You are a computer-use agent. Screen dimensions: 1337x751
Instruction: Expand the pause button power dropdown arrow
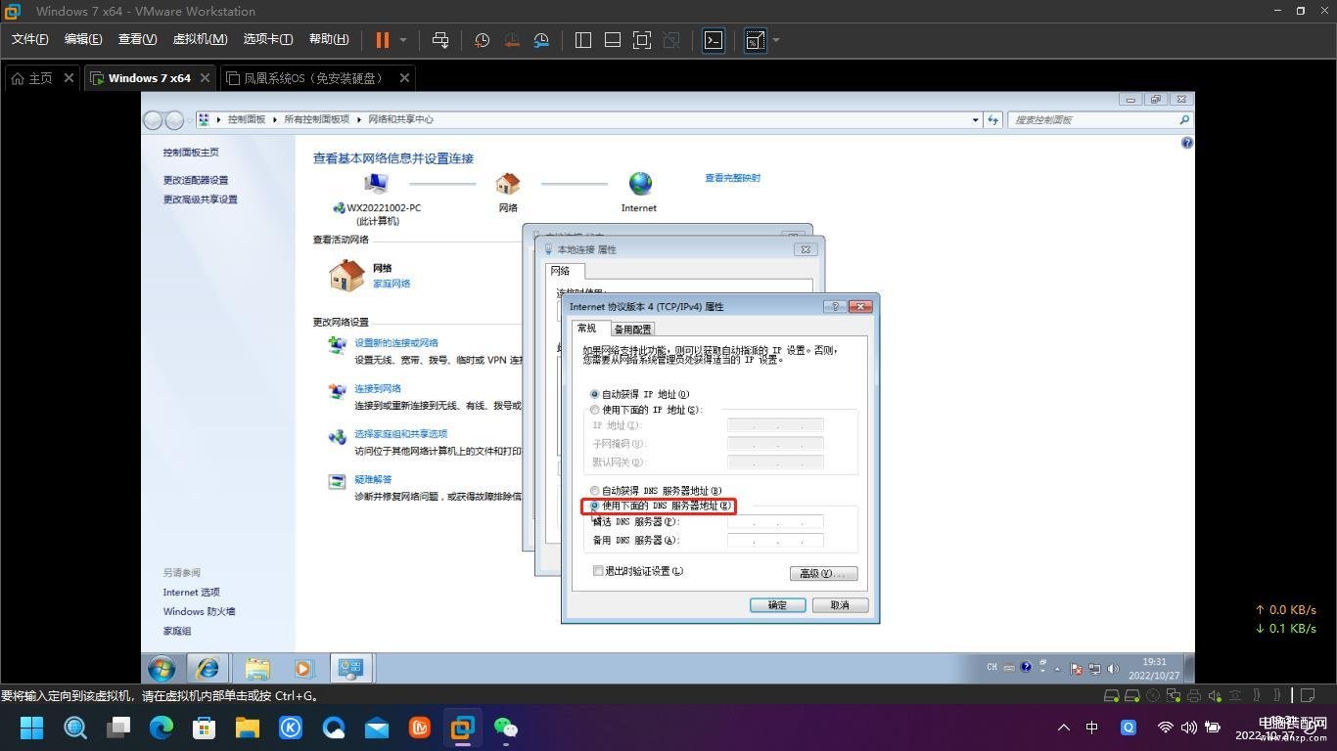pos(402,40)
